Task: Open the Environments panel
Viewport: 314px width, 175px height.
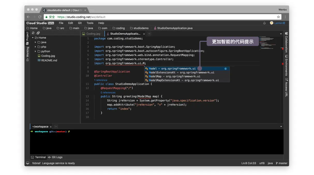Action: 286,65
